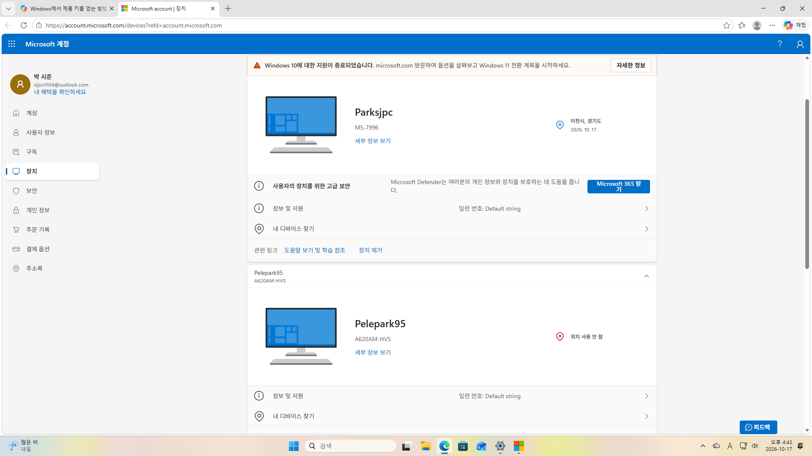812x456 pixels.
Task: Open Copilot chat button
Action: pyautogui.click(x=795, y=25)
